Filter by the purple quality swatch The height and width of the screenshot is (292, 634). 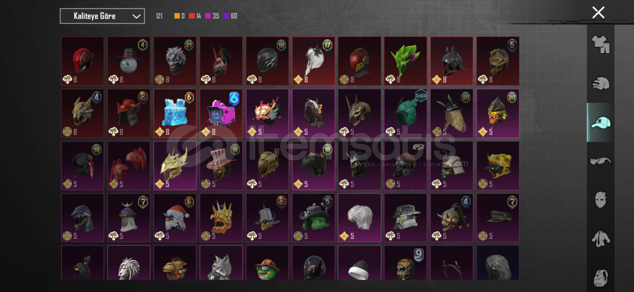226,16
